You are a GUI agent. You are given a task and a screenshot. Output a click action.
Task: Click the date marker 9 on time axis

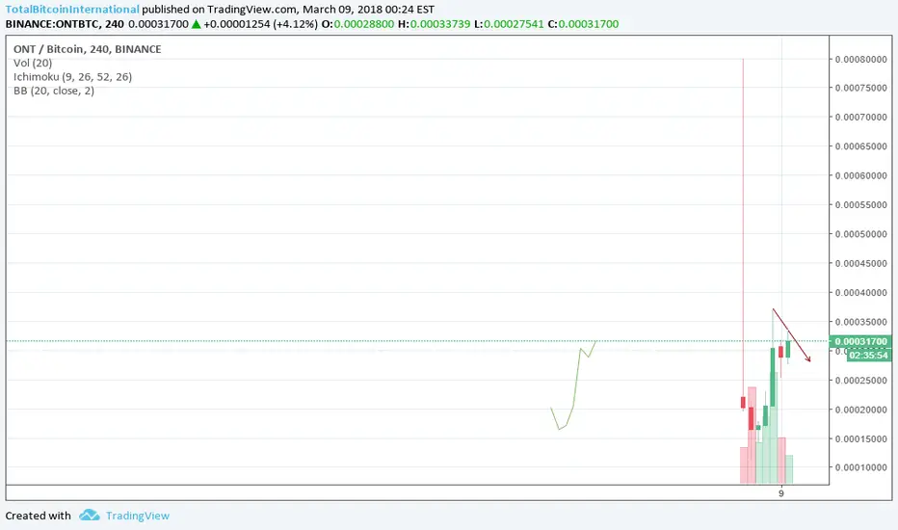[781, 493]
